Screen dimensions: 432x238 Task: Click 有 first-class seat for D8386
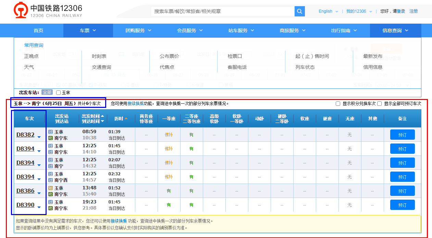[169, 191]
